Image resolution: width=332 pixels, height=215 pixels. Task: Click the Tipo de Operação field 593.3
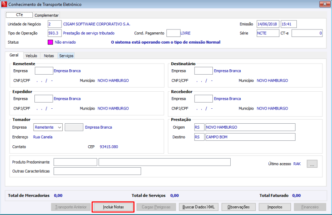pos(55,33)
